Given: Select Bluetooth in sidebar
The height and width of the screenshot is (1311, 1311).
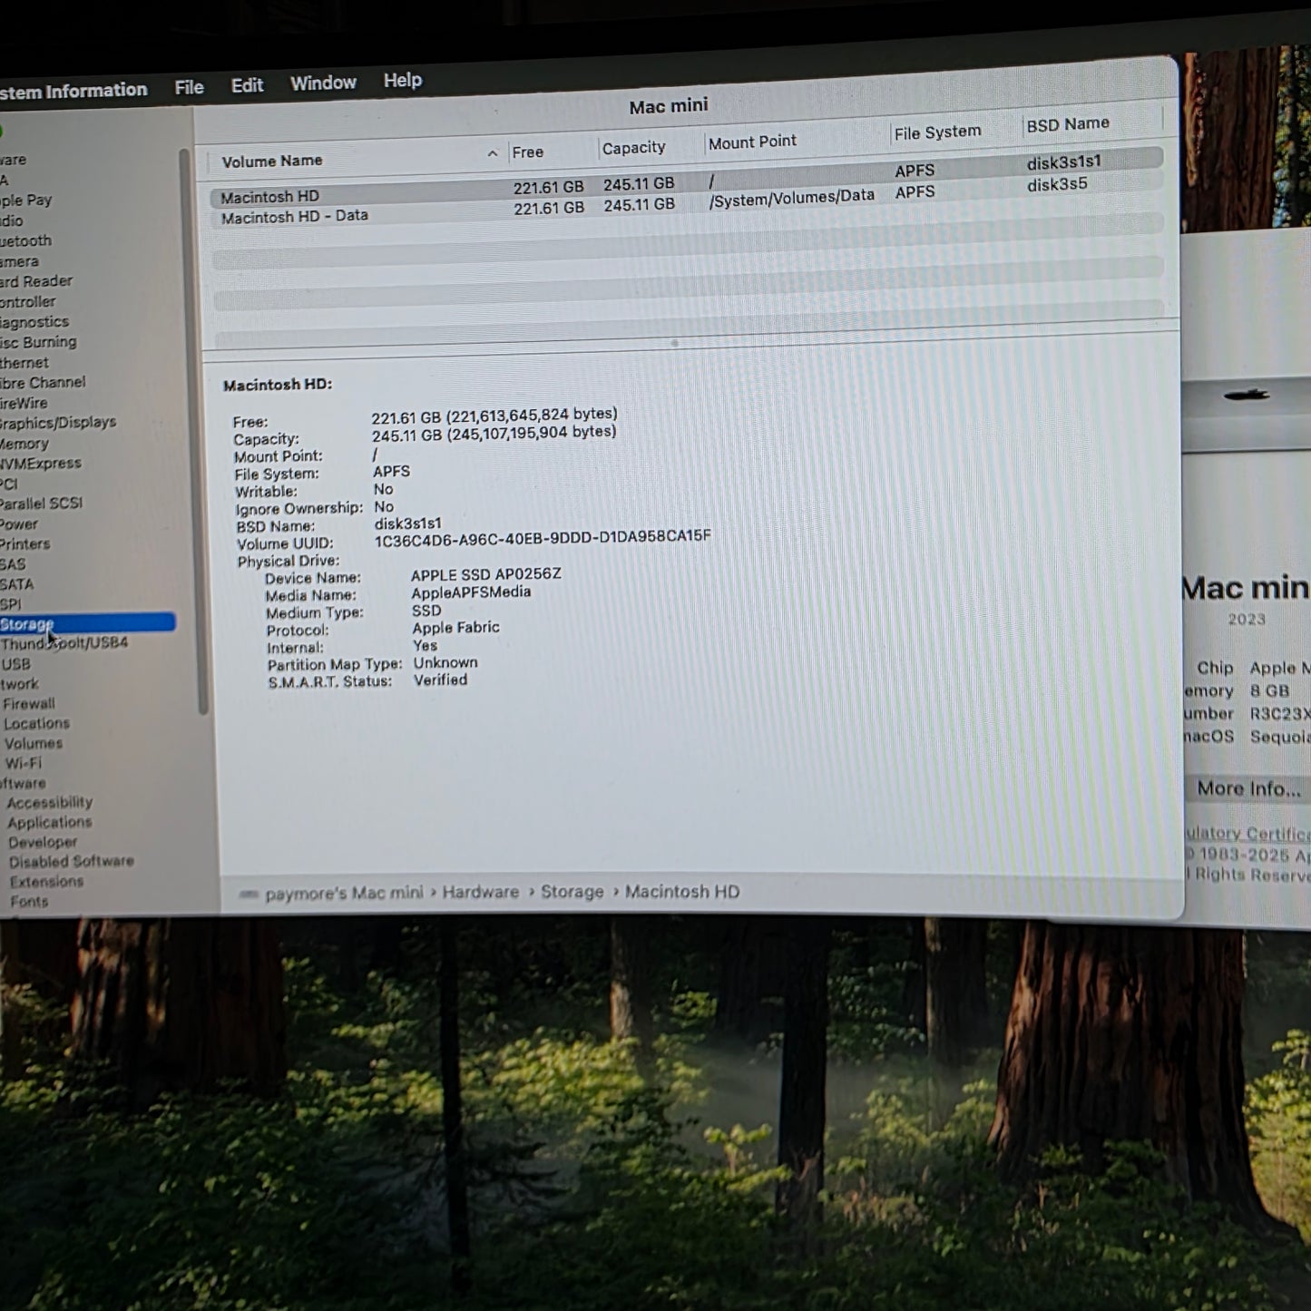Looking at the screenshot, I should coord(26,240).
